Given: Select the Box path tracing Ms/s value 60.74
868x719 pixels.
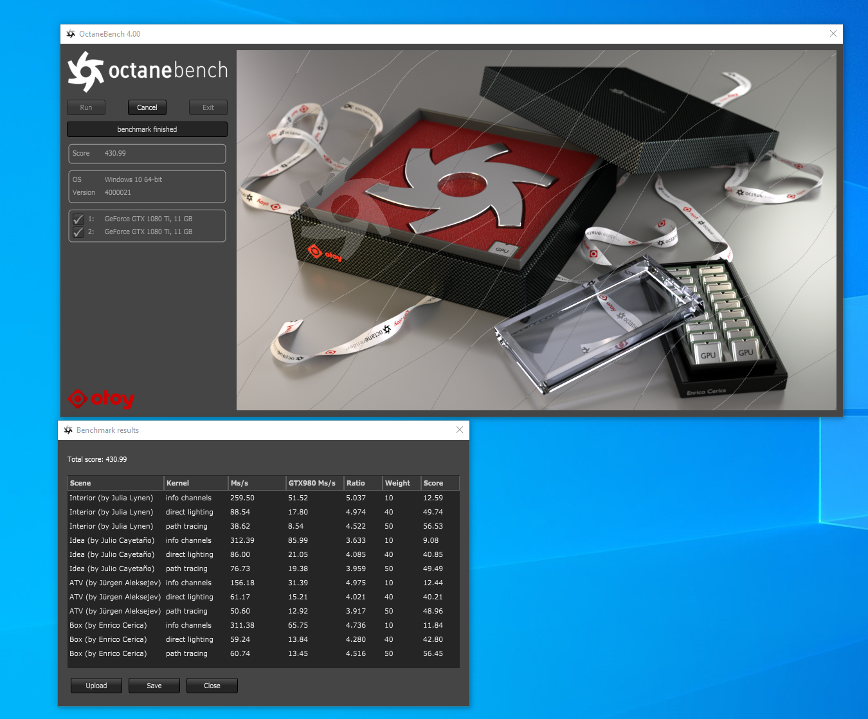Looking at the screenshot, I should (x=240, y=653).
